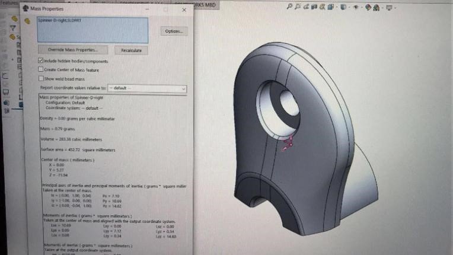Click the Principal axes of inertia heading
This screenshot has width=453, height=255.
coord(114,186)
